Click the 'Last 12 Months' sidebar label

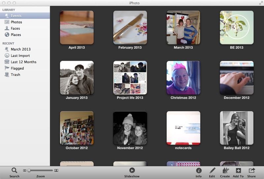pos(23,62)
